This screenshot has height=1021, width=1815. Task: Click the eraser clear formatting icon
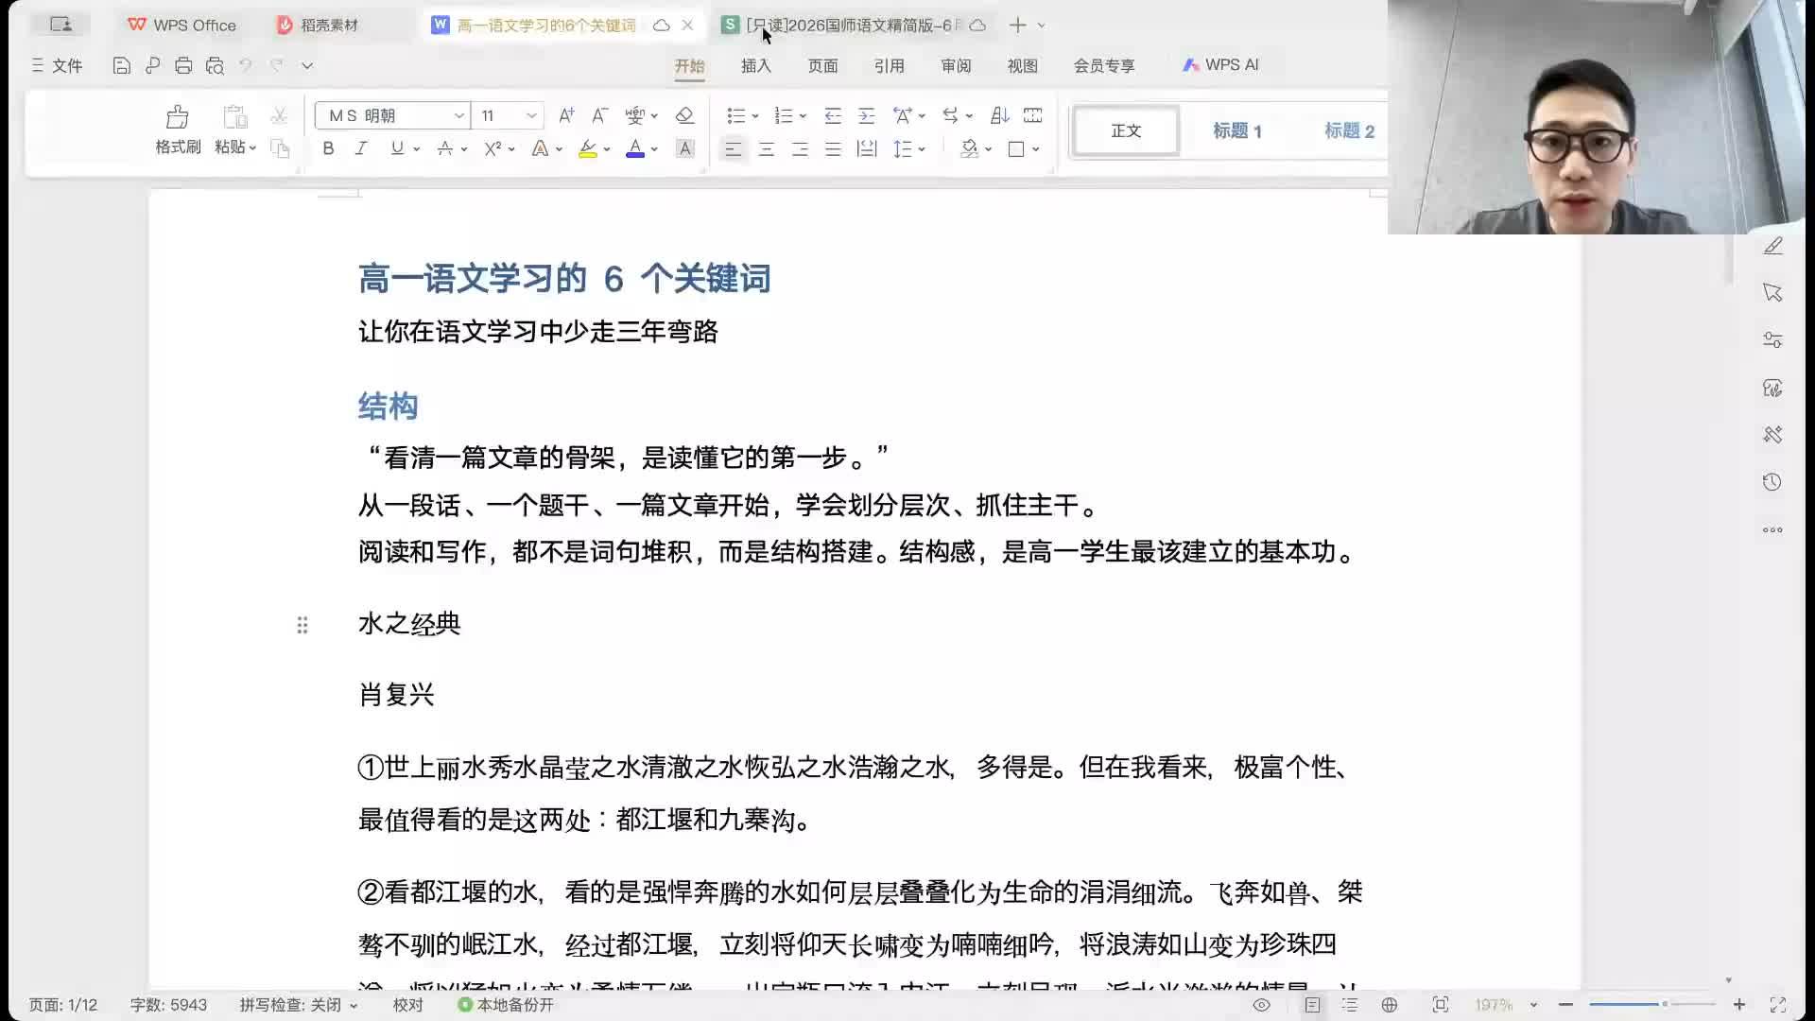(x=684, y=115)
